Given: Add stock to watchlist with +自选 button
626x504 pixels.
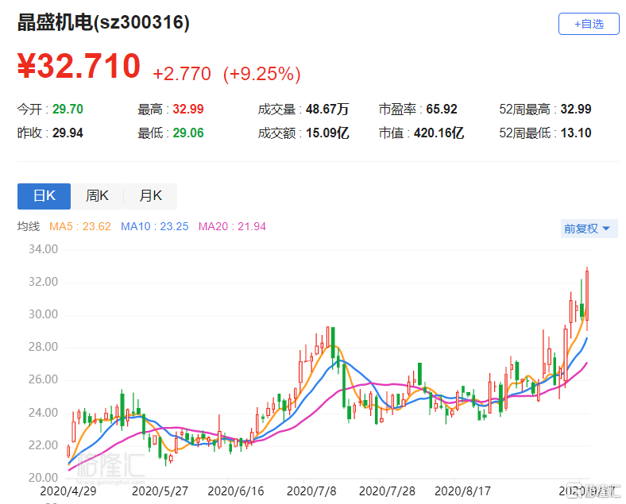Looking at the screenshot, I should point(589,24).
